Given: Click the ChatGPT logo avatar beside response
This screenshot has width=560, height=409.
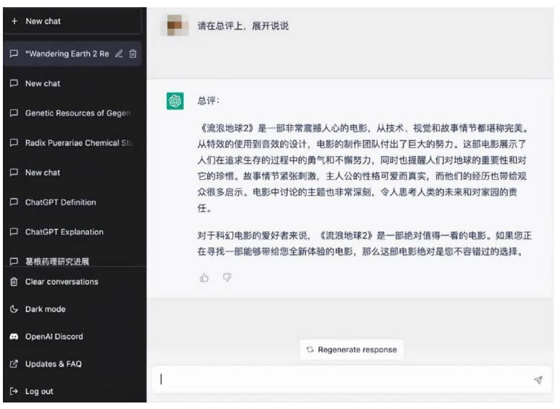Looking at the screenshot, I should (174, 101).
